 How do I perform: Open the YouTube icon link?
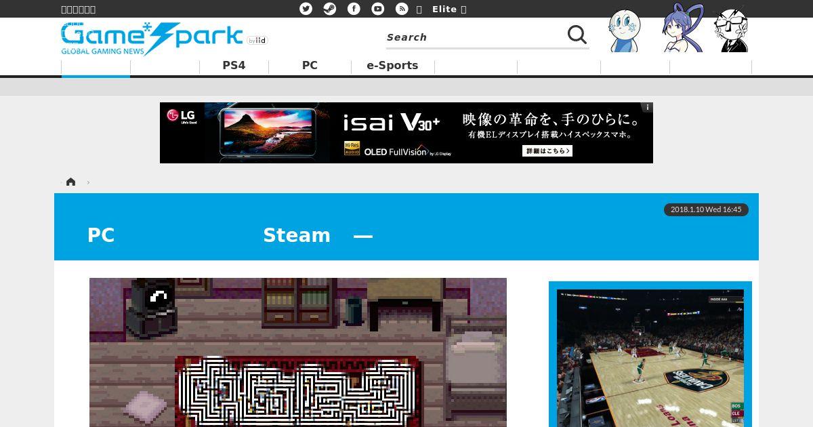click(378, 9)
